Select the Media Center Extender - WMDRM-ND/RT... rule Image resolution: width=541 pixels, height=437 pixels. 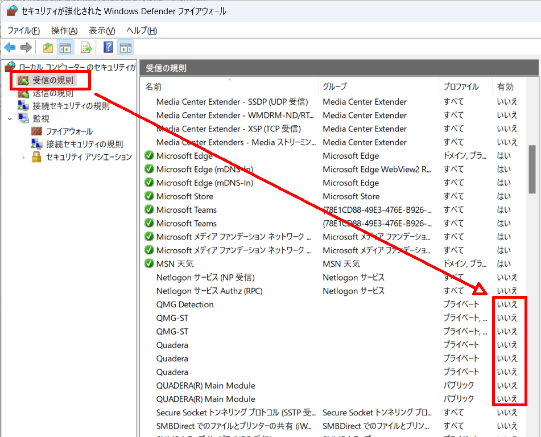pos(235,116)
